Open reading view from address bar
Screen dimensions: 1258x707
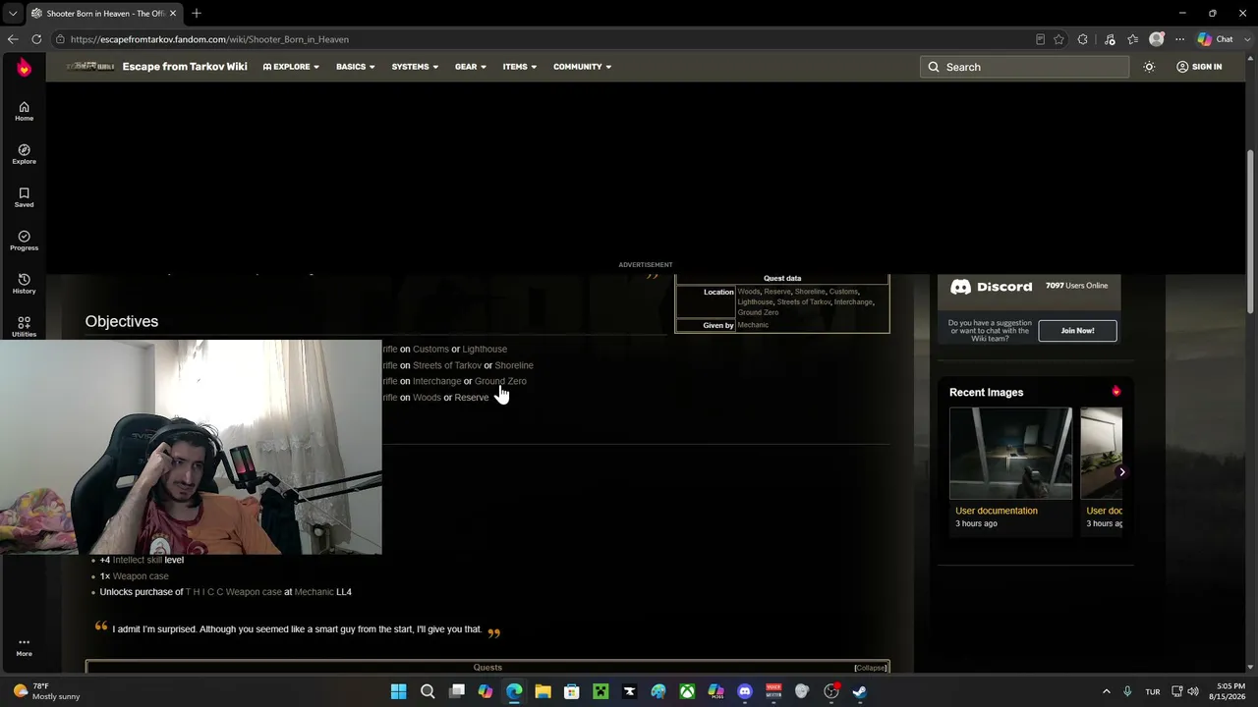pyautogui.click(x=1040, y=39)
